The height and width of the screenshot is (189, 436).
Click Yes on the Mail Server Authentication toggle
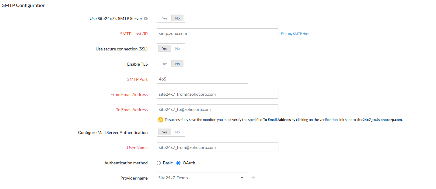(165, 132)
